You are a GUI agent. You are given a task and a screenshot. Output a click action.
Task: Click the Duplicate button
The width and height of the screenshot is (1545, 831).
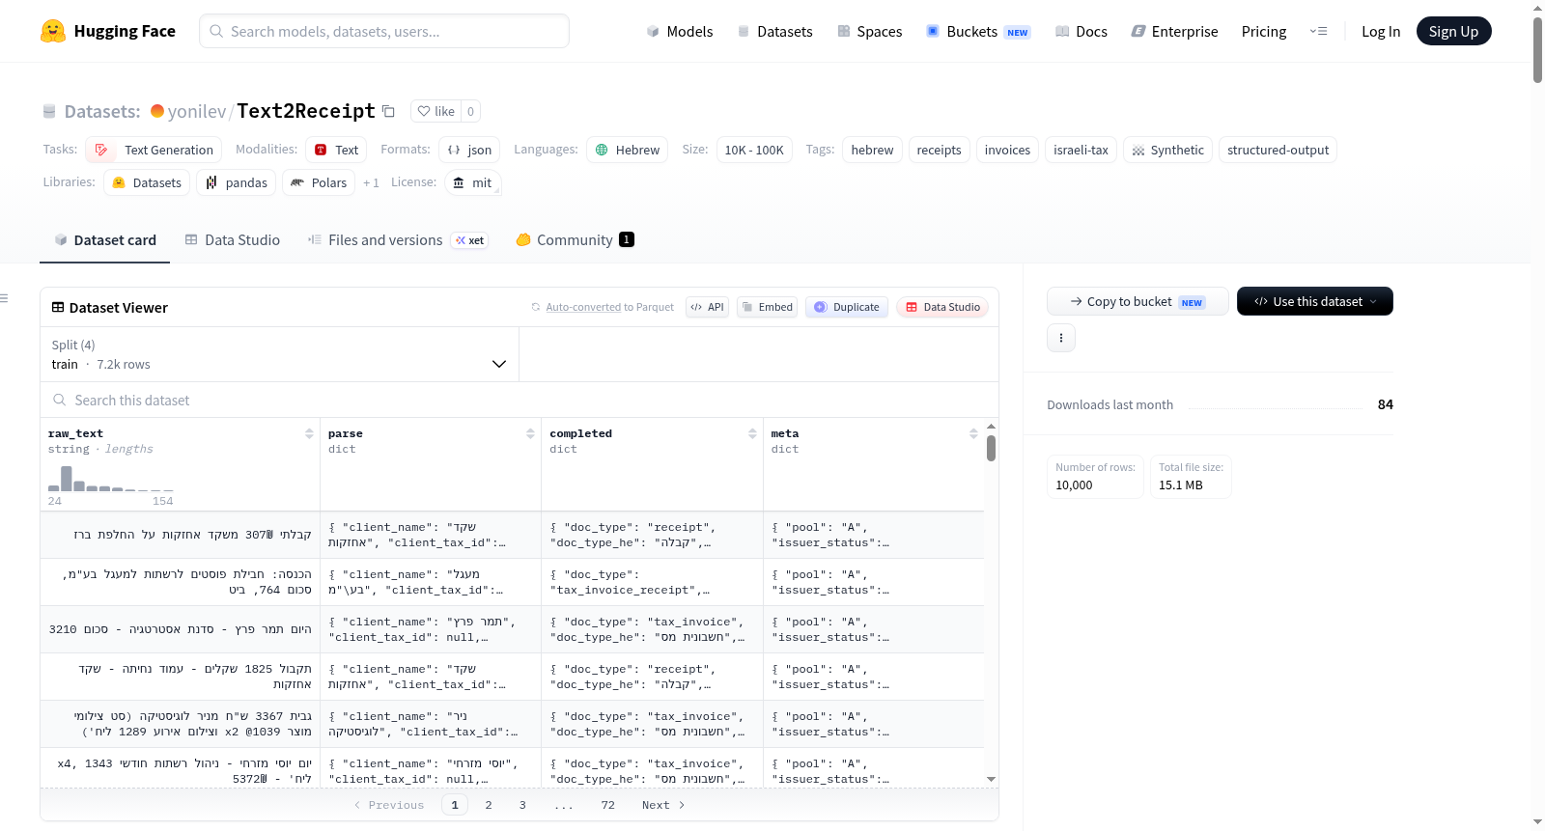[847, 307]
